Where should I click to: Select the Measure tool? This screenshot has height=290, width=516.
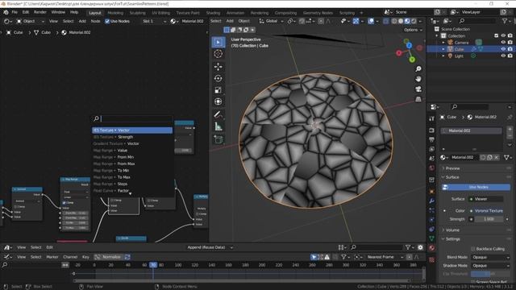coord(218,126)
